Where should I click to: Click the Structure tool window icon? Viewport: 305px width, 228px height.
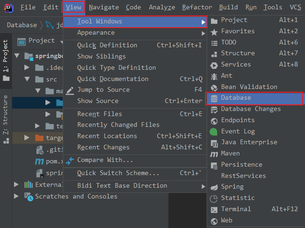point(214,53)
